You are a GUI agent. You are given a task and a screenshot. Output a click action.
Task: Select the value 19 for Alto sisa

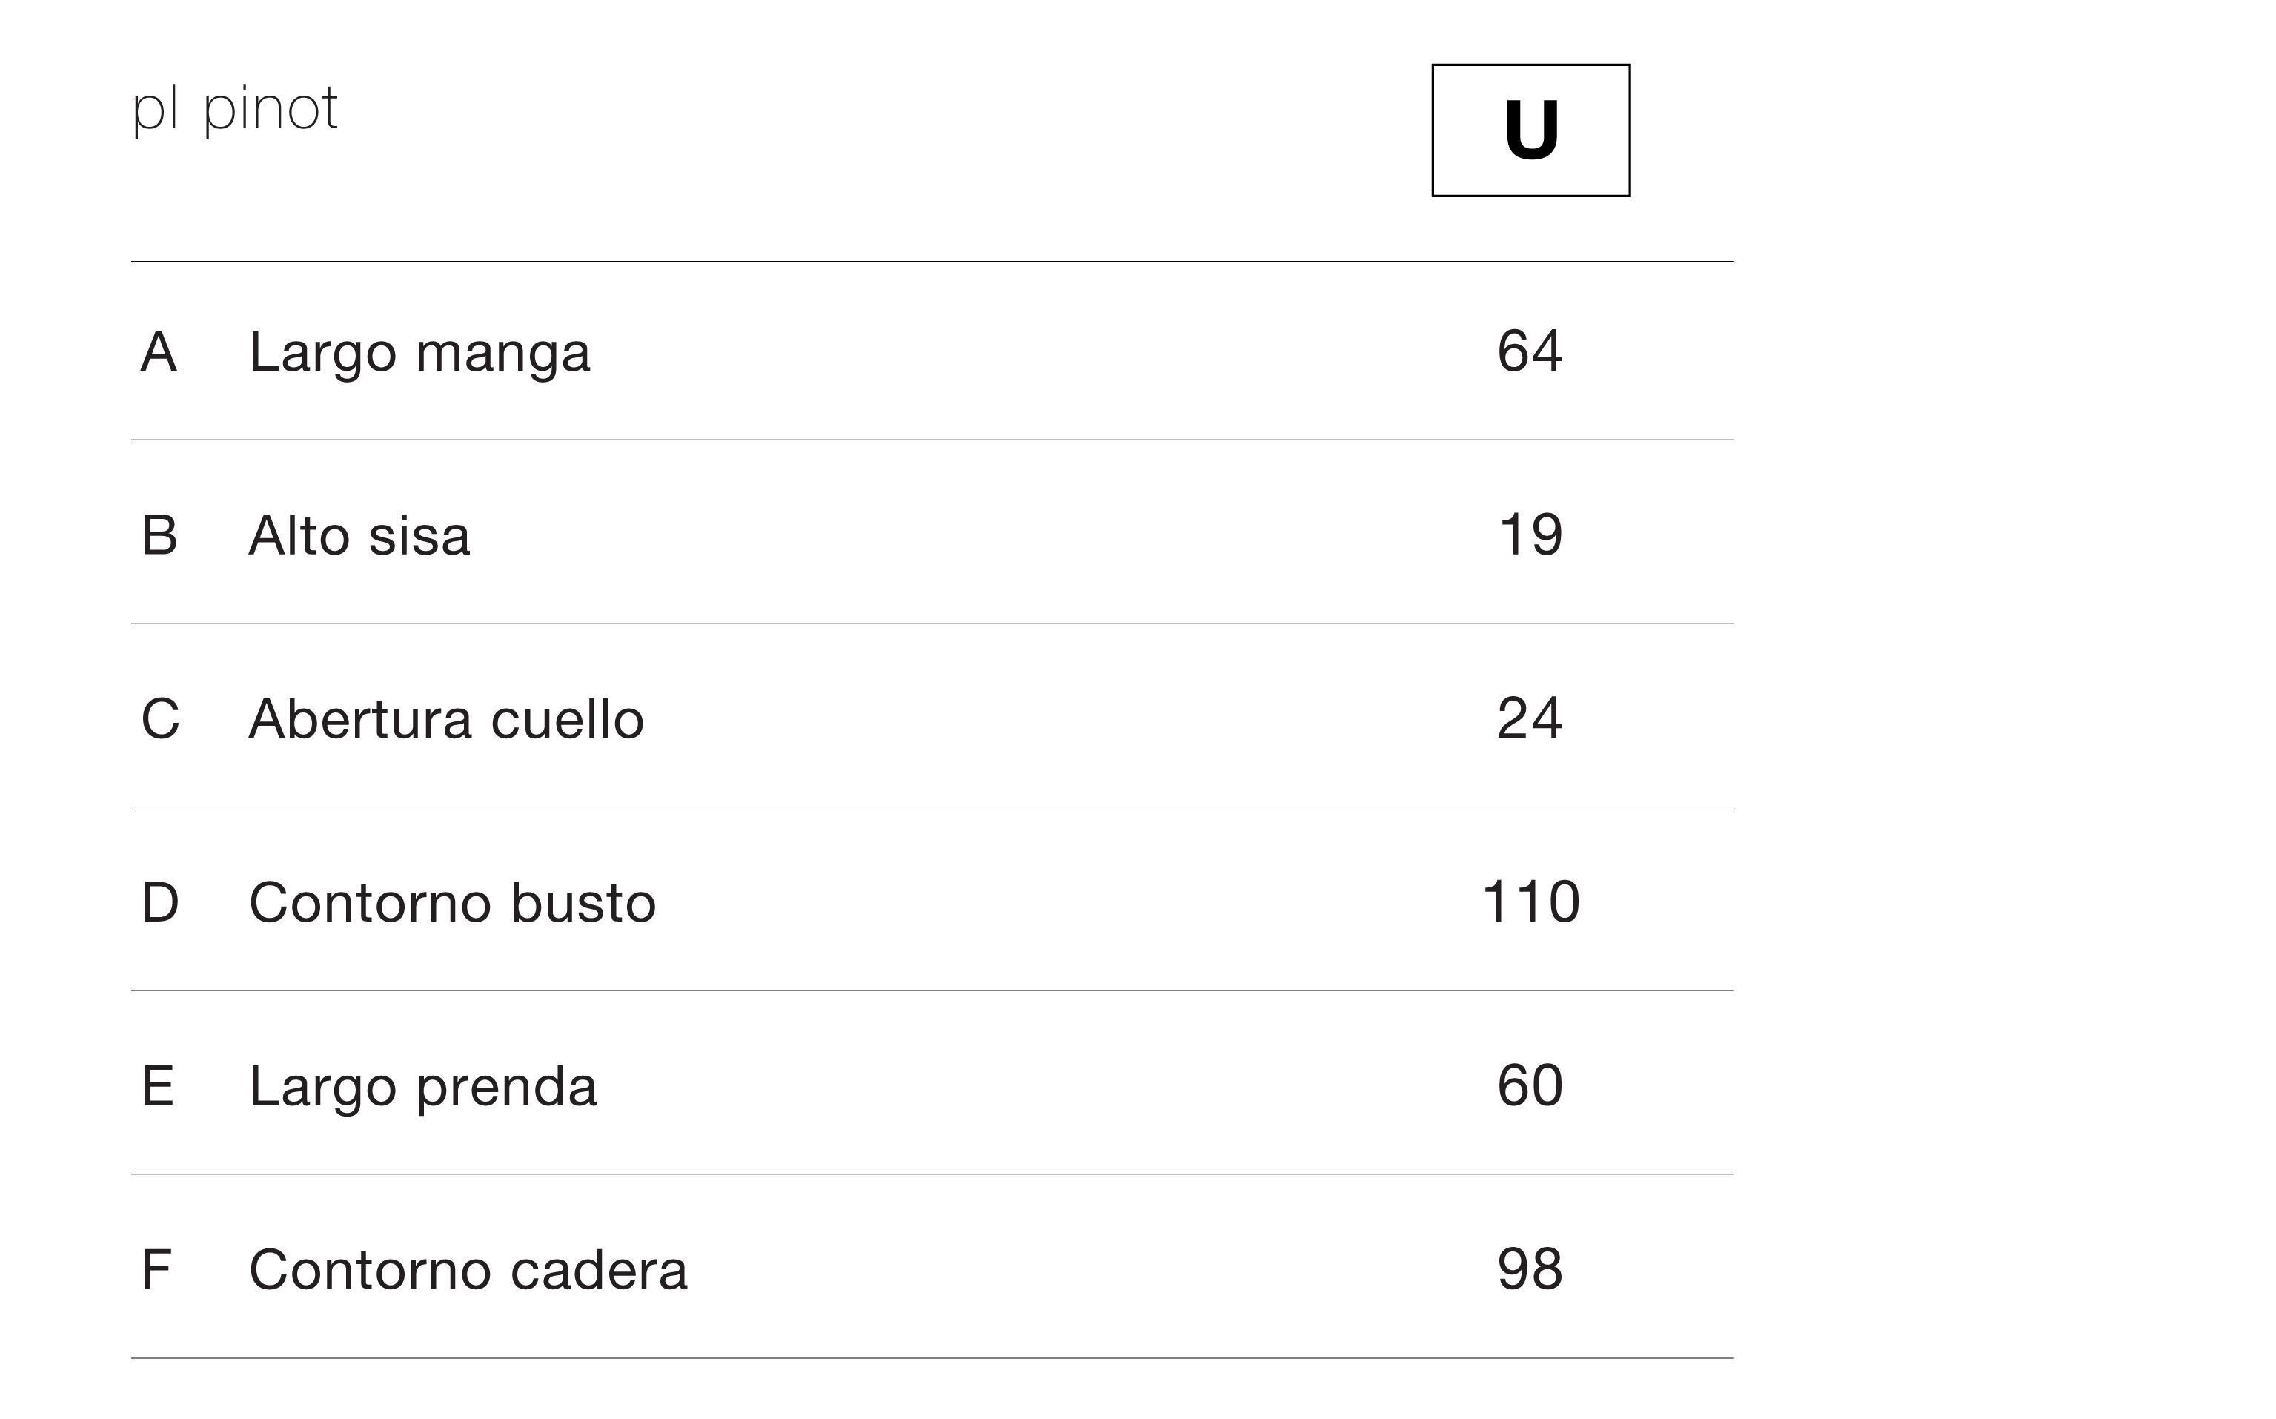1531,535
